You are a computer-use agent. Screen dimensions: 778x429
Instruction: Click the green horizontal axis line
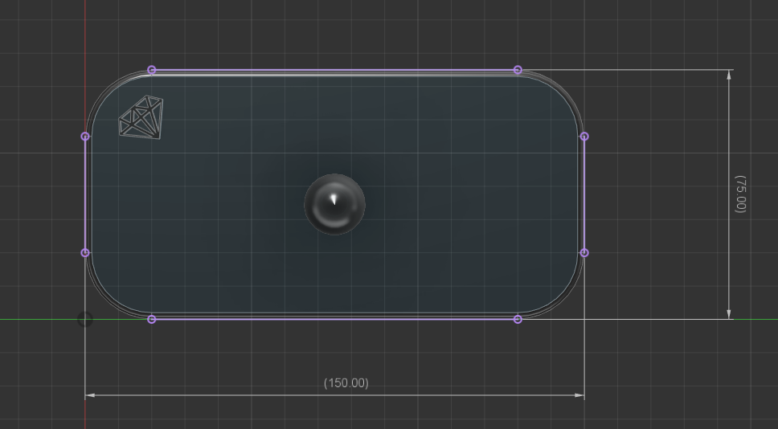(x=39, y=320)
